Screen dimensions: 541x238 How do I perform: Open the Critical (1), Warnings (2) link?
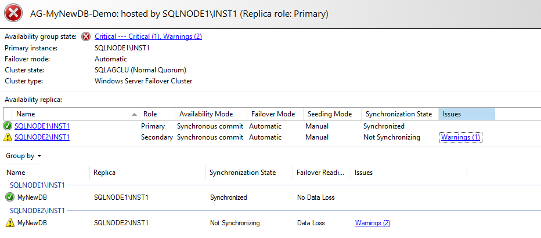[x=148, y=36]
